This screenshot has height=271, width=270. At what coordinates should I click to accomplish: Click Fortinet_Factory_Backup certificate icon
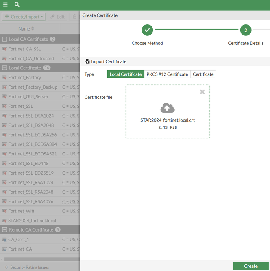pyautogui.click(x=4, y=87)
